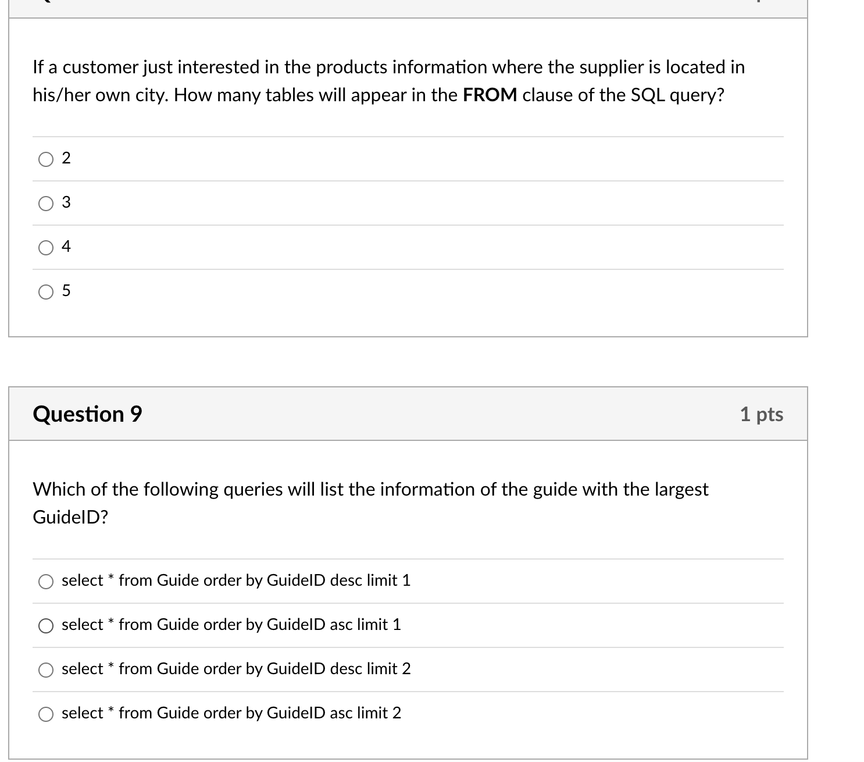Click the divider line below option 2

click(407, 181)
